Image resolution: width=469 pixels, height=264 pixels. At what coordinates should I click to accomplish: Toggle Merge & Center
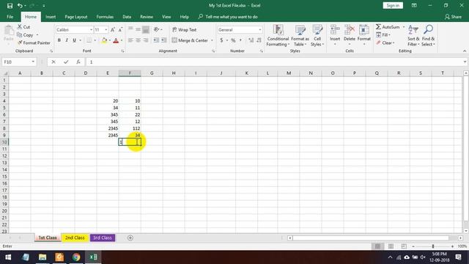[190, 40]
